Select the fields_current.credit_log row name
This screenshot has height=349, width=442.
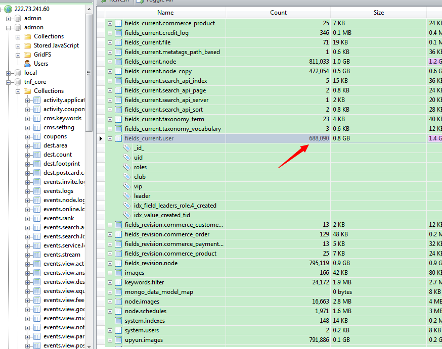click(x=156, y=33)
